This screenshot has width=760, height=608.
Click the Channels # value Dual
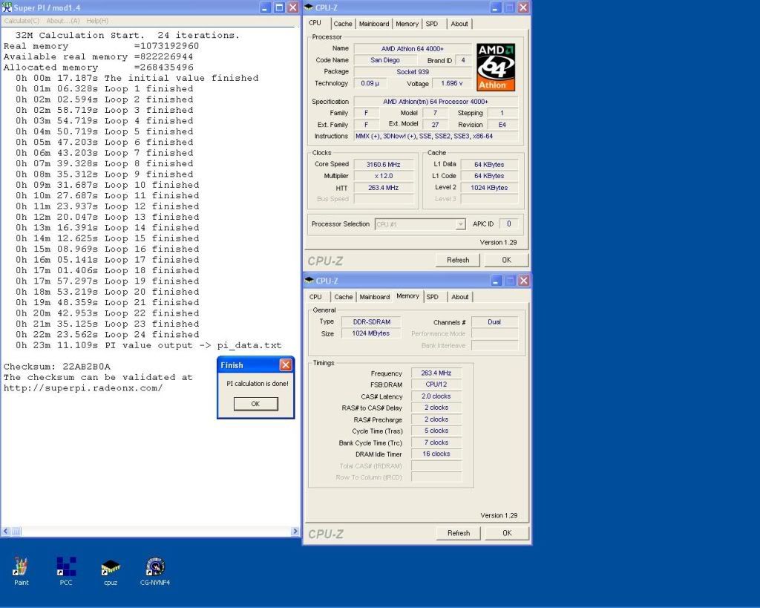[x=494, y=322]
